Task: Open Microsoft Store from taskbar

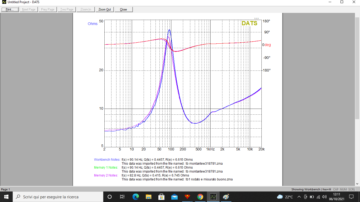Action: 161,197
